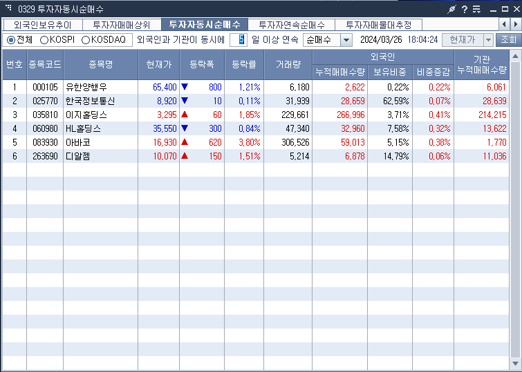Sort by 등락폭 column header

pyautogui.click(x=202, y=64)
